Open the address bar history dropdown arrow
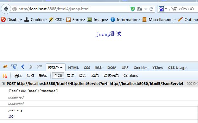Viewport: 198px width, 123px height. [x=146, y=9]
